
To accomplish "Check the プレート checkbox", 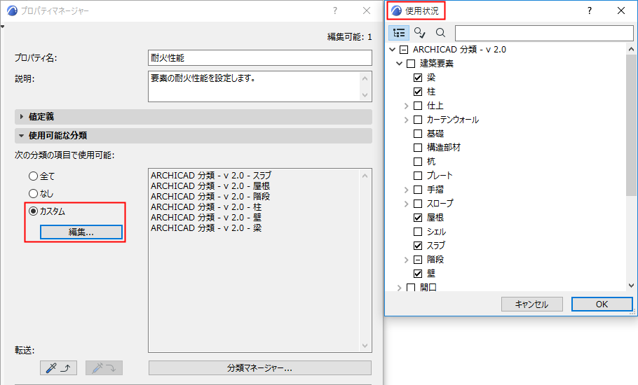I will click(418, 176).
